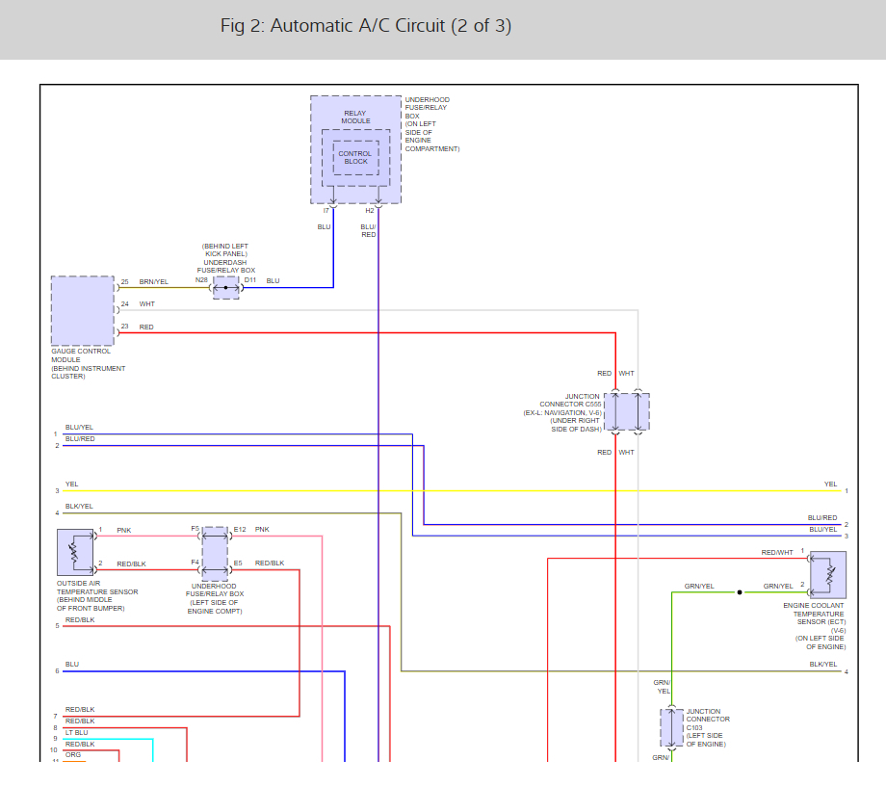886x786 pixels.
Task: Click the Gauge Control Module description text
Action: point(88,363)
